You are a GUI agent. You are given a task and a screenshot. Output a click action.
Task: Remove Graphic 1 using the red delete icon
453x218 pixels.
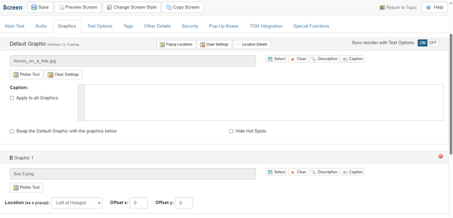click(441, 156)
